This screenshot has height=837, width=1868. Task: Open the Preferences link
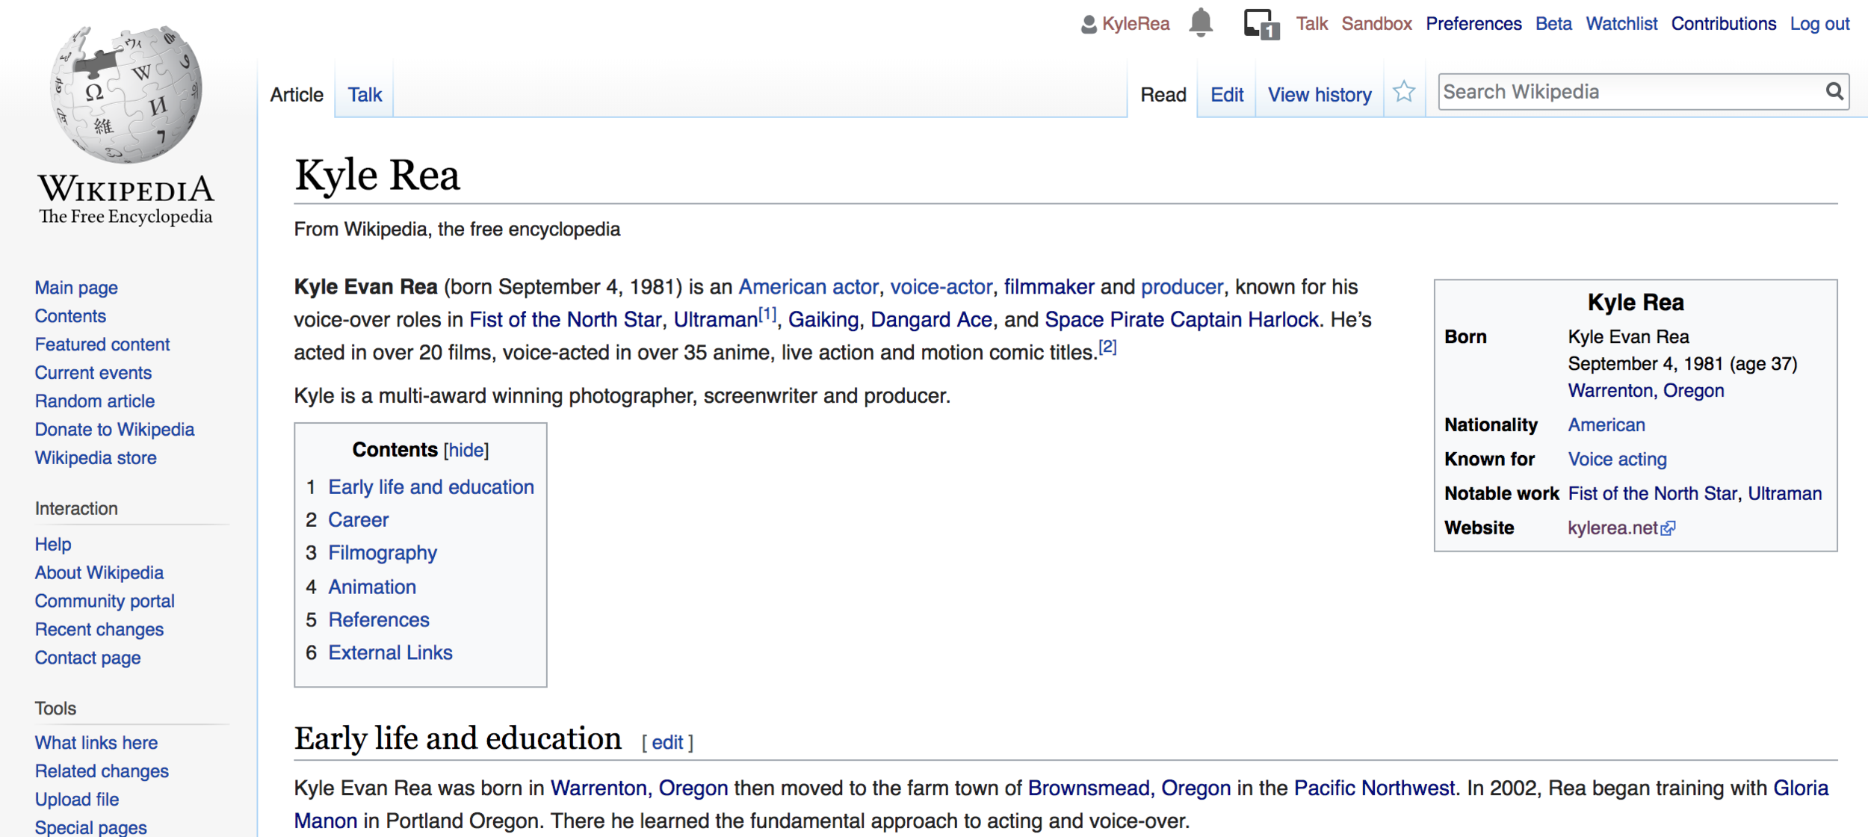pyautogui.click(x=1473, y=24)
